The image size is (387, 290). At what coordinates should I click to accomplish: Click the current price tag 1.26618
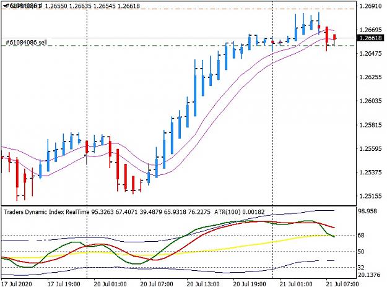click(x=371, y=38)
